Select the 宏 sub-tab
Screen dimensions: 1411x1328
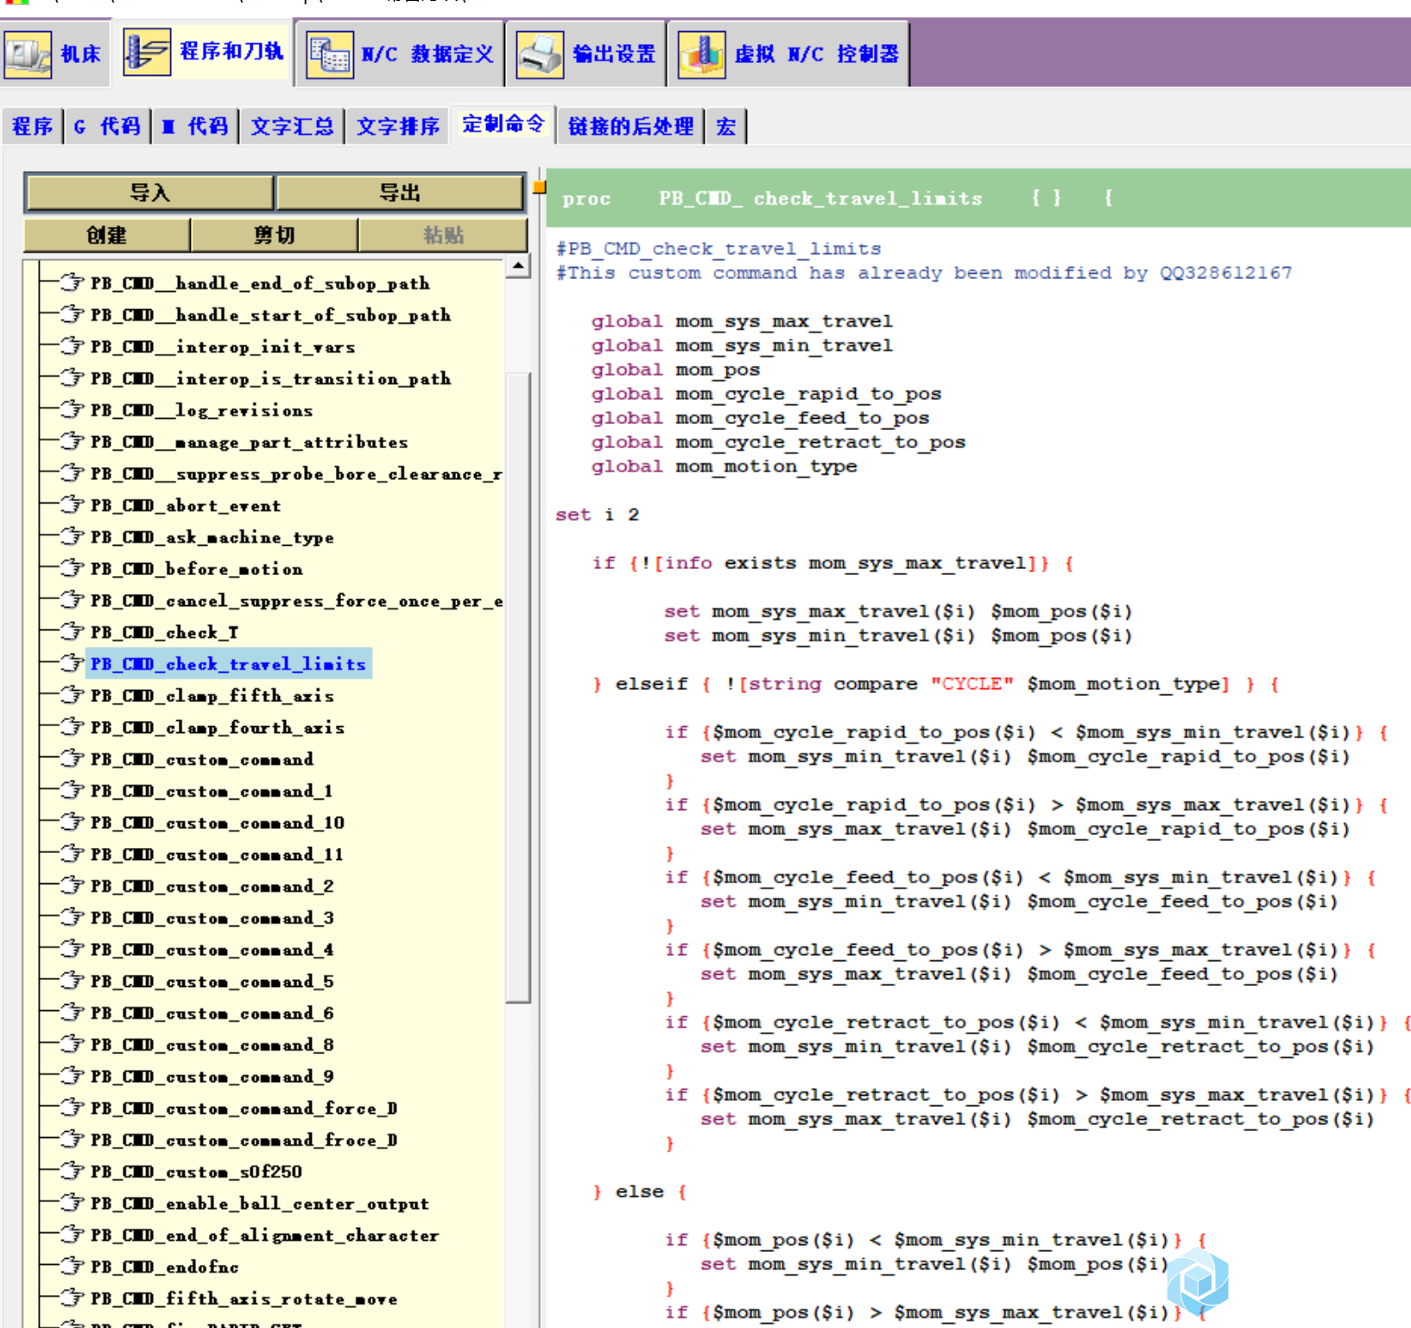coord(726,127)
